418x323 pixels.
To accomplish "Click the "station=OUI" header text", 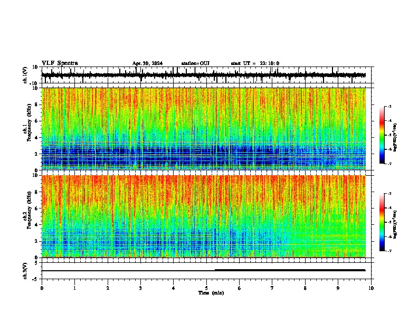I will tap(195, 63).
